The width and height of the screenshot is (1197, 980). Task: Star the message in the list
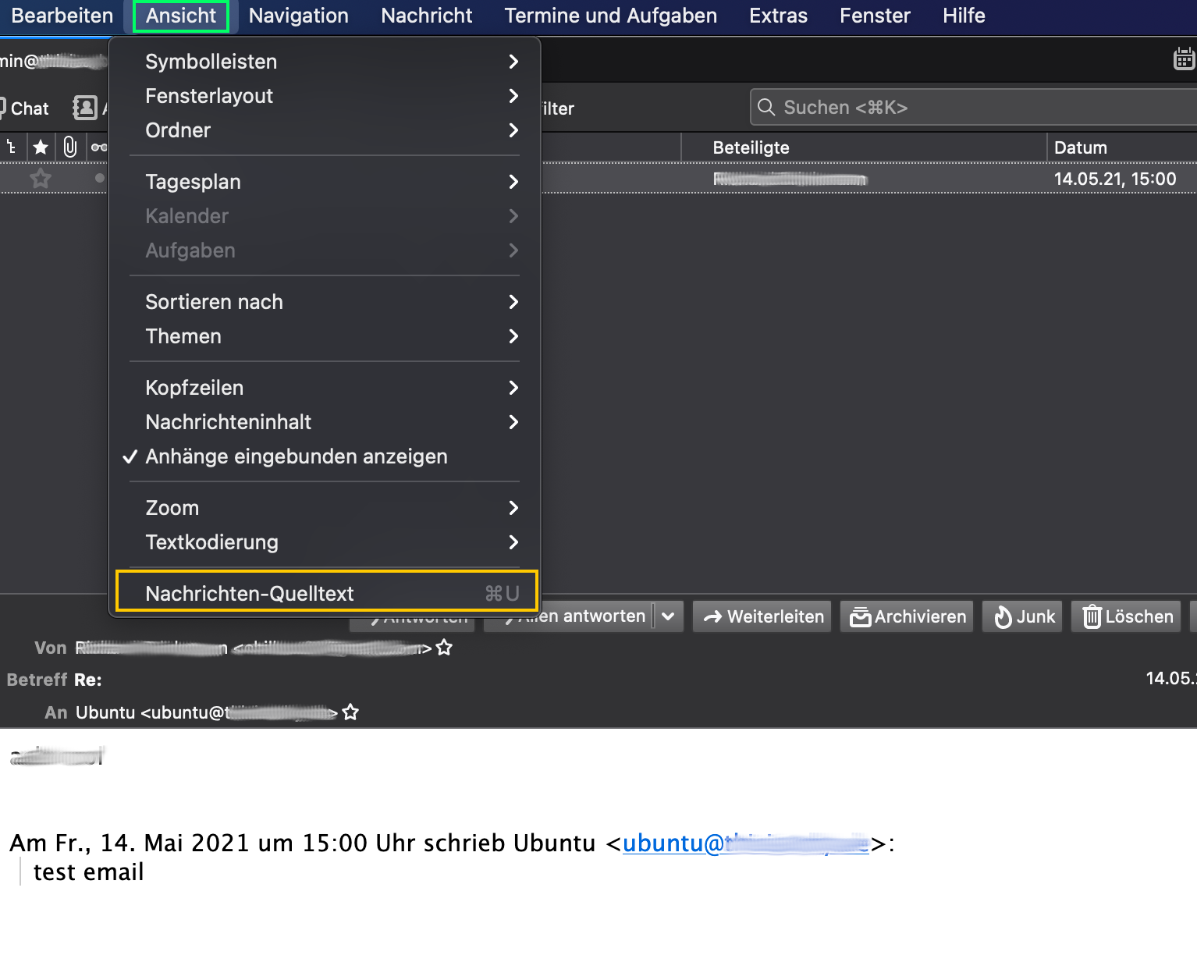41,179
